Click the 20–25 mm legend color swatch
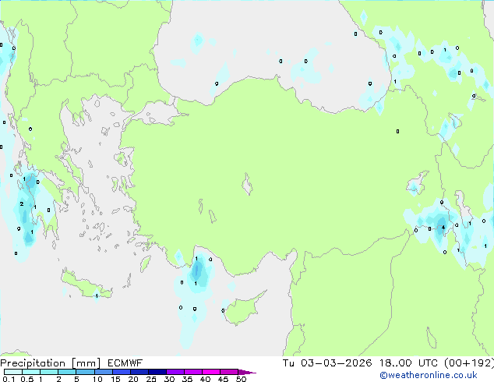Image resolution: width=494 pixels, height=382 pixels. (x=139, y=372)
